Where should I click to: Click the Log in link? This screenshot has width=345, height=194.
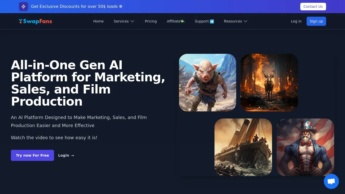(296, 21)
